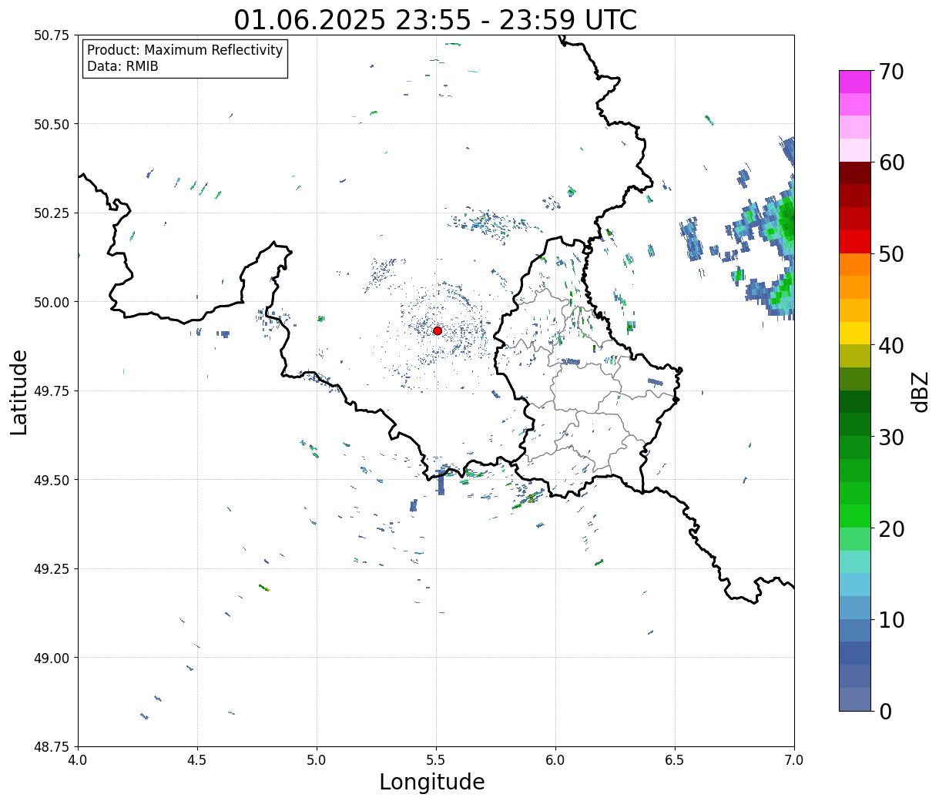This screenshot has height=801, width=939.
Task: Click the bright red swatch just above 50
Action: coord(855,242)
